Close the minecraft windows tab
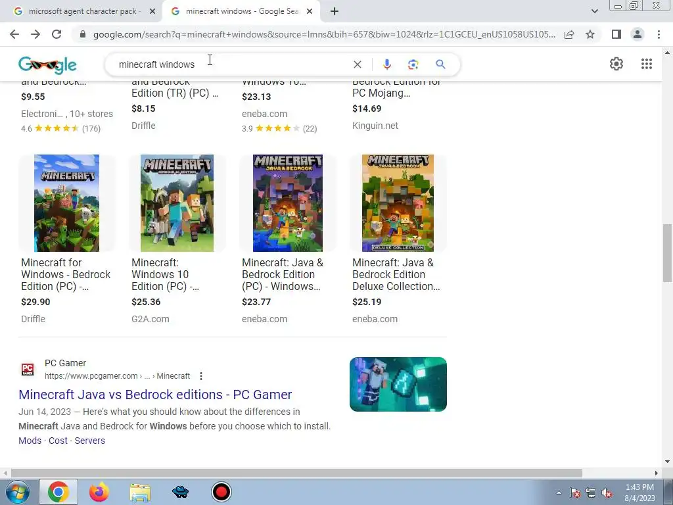This screenshot has height=505, width=673. coord(310,12)
